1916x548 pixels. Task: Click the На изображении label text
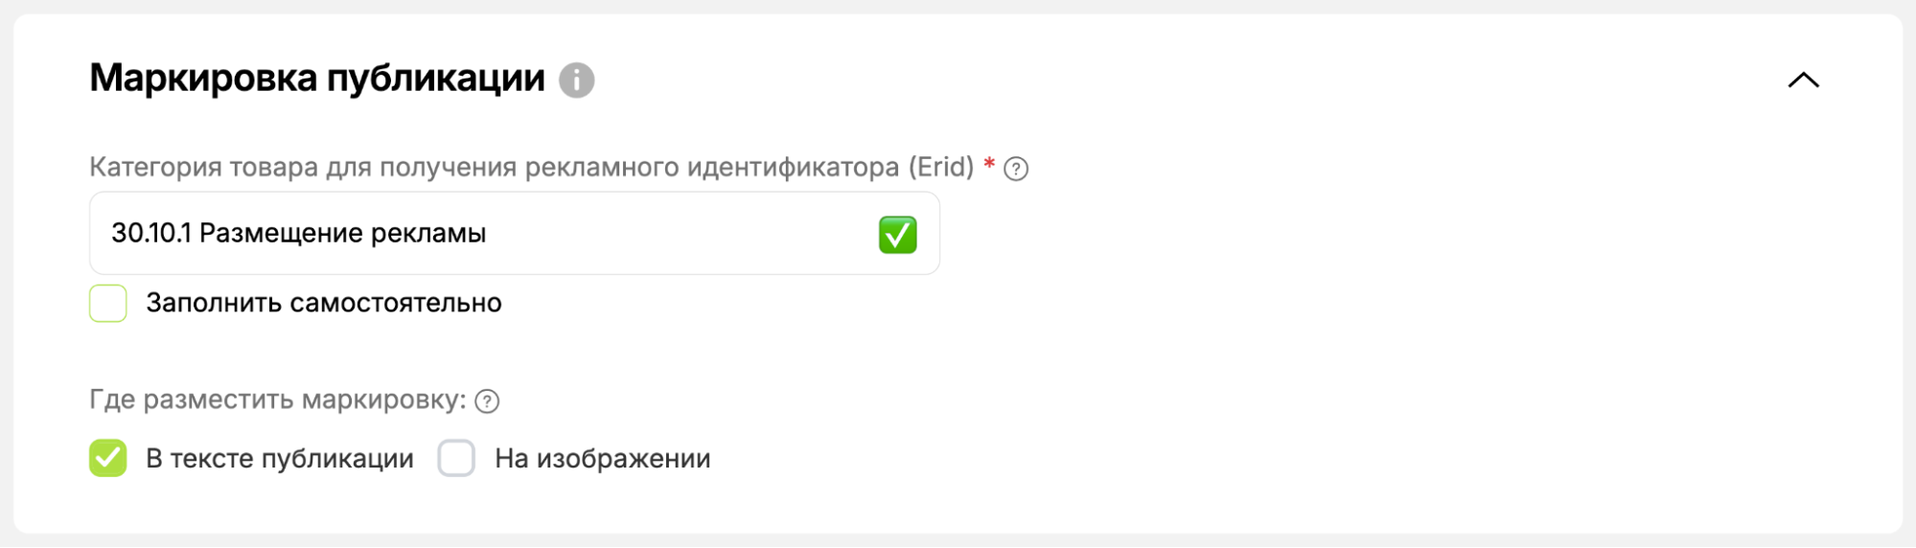point(602,459)
